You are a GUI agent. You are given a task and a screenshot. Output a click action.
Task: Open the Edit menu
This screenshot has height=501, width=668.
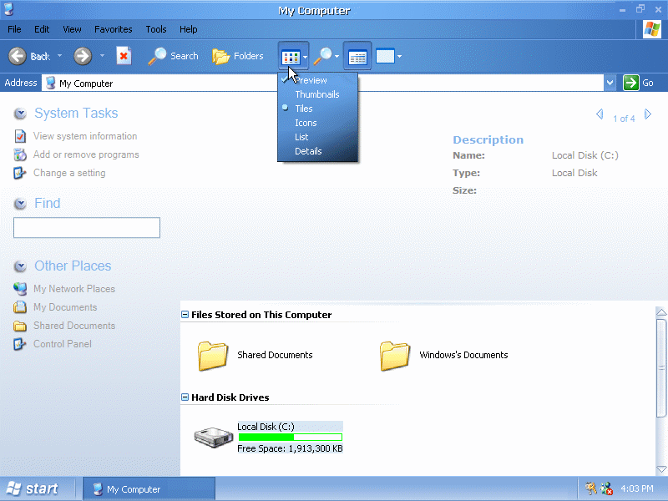click(42, 29)
